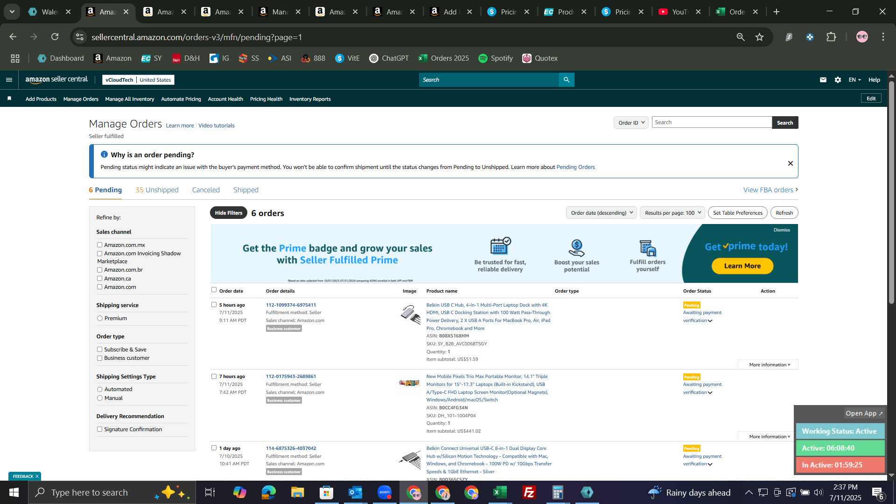Check the Subscribe & Save filter
Image resolution: width=896 pixels, height=504 pixels.
point(99,349)
